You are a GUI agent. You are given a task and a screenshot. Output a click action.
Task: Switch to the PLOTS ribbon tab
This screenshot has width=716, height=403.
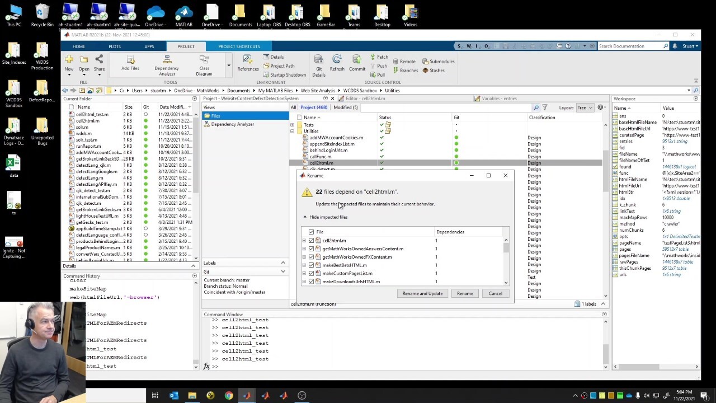(x=115, y=46)
